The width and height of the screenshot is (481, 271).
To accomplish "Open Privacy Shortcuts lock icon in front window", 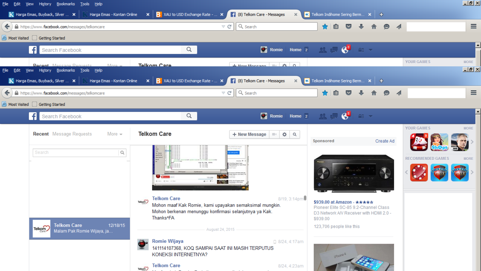I will 361,116.
